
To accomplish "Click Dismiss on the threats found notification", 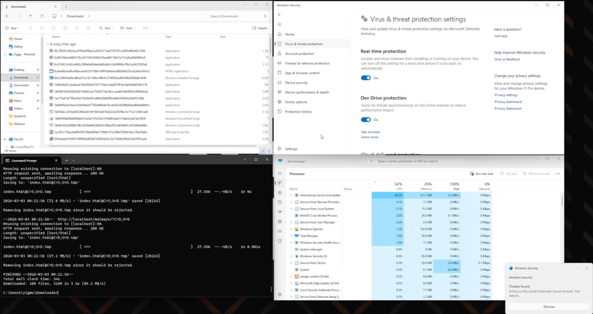I will click(x=549, y=307).
